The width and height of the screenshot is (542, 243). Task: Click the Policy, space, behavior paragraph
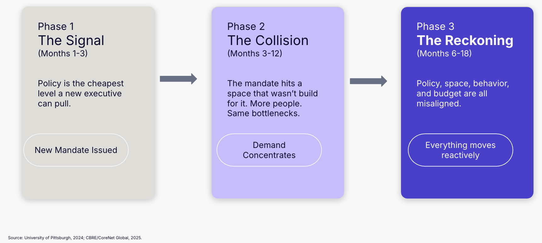[463, 93]
